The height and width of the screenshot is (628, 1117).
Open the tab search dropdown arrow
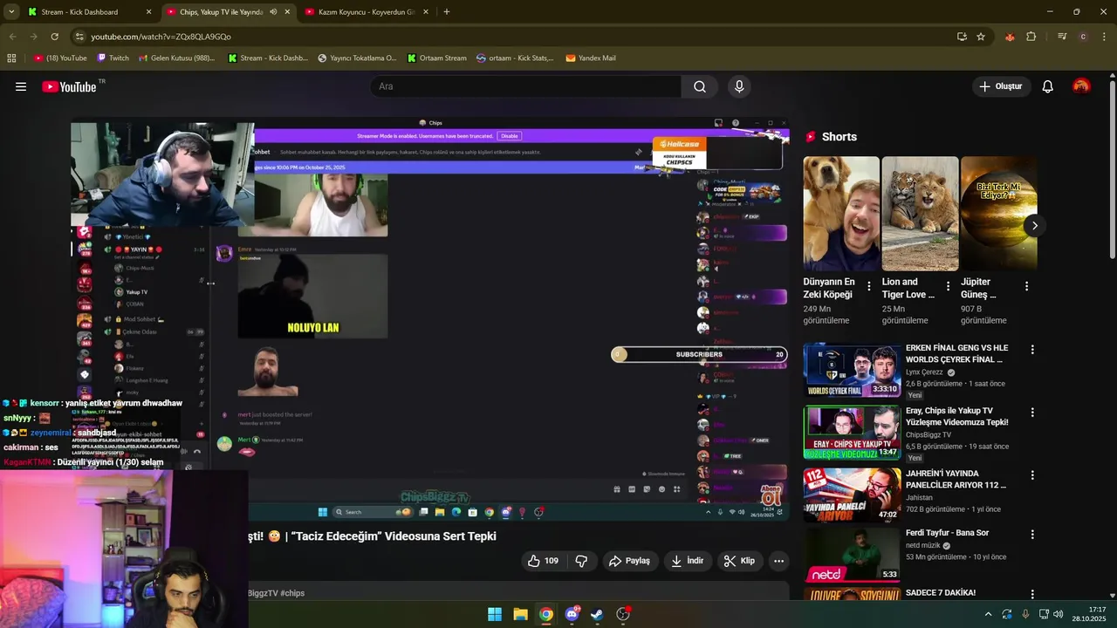tap(11, 12)
